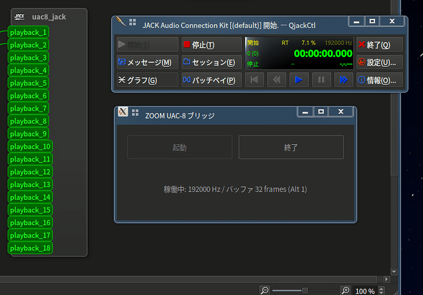Click the transport backward button
The height and width of the screenshot is (295, 423).
coord(276,80)
